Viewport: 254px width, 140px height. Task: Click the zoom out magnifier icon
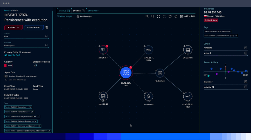click(x=153, y=16)
